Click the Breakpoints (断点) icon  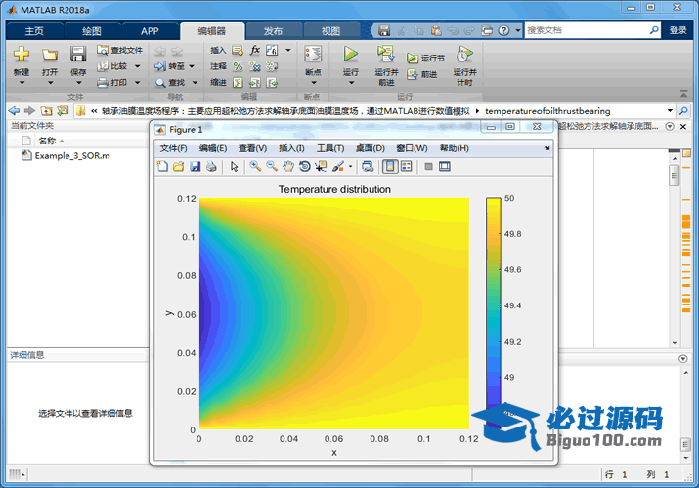(313, 55)
